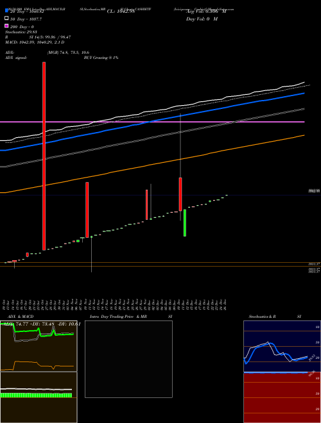Click the 'CL: 1042.98' closing price label

click(121, 12)
